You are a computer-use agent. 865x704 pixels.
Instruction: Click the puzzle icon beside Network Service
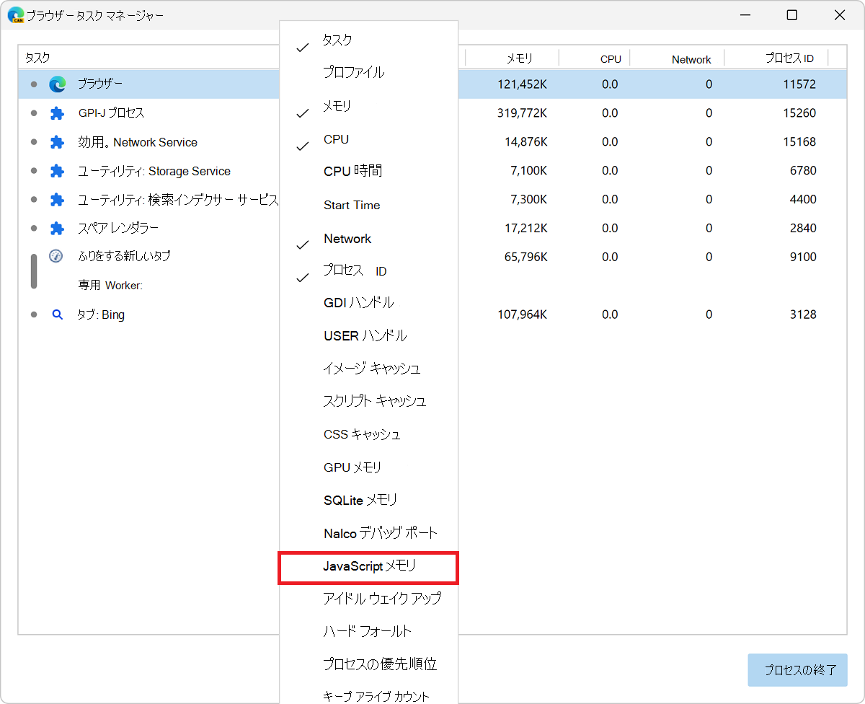pyautogui.click(x=57, y=142)
